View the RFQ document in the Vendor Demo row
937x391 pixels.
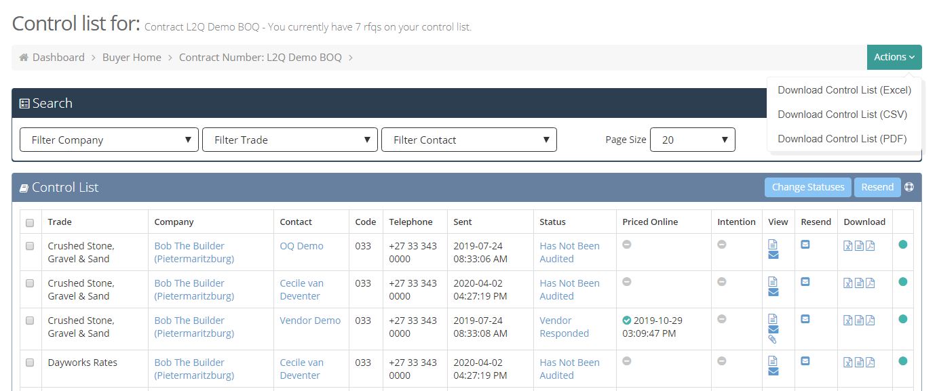tap(773, 319)
